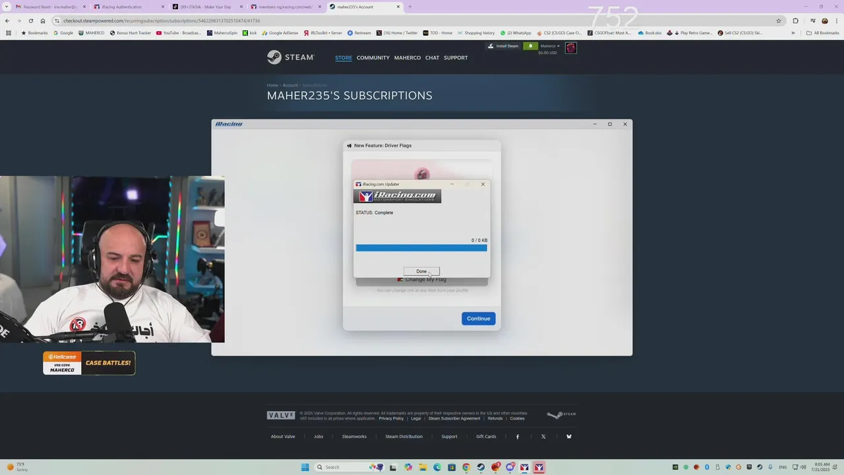
Task: Bookmark this page with the star icon
Action: click(x=778, y=20)
